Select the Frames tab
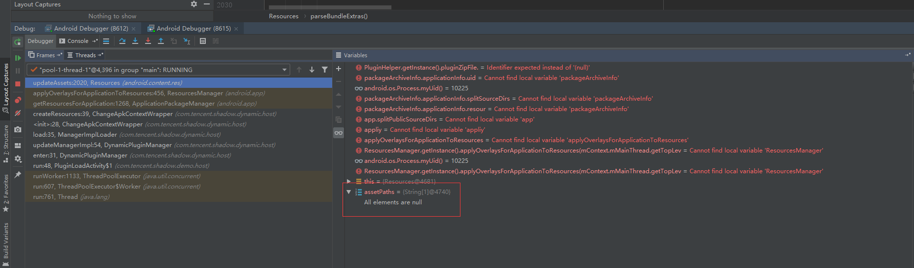 coord(45,55)
